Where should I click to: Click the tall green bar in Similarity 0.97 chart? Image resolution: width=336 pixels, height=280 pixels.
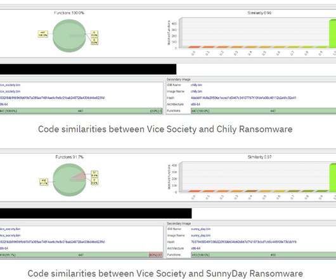point(333,177)
